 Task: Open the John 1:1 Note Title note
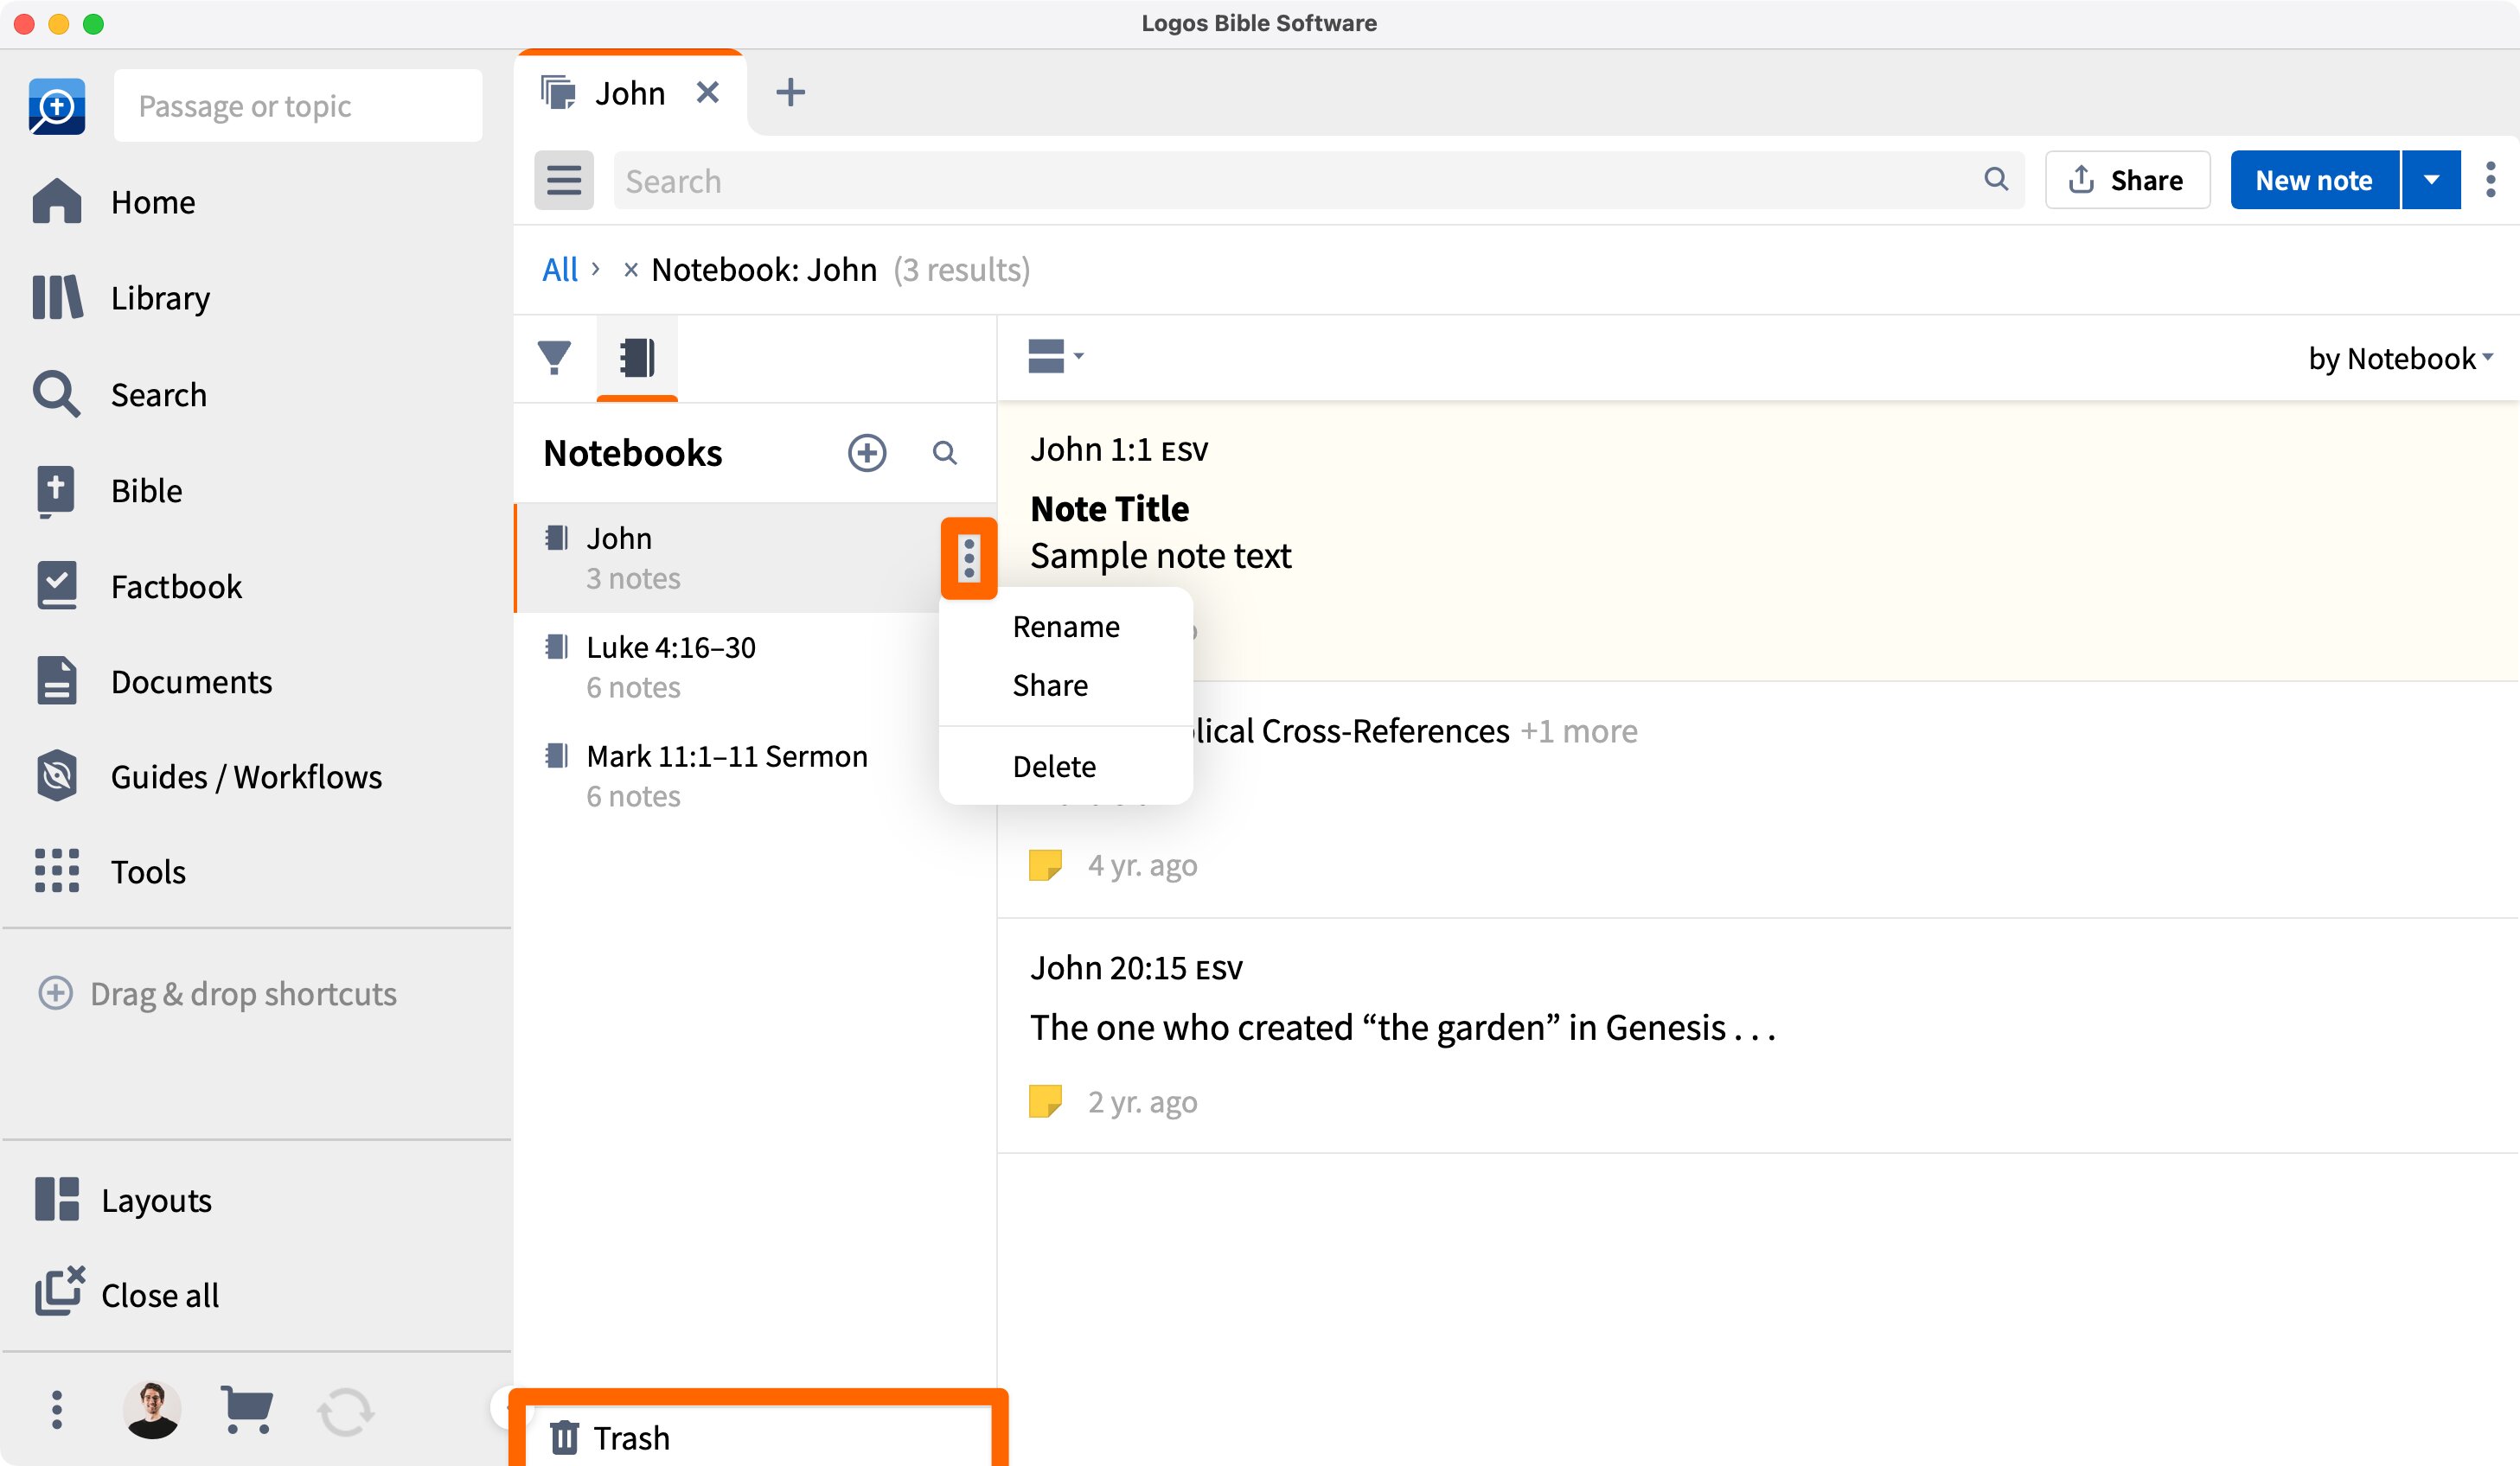[1758, 540]
